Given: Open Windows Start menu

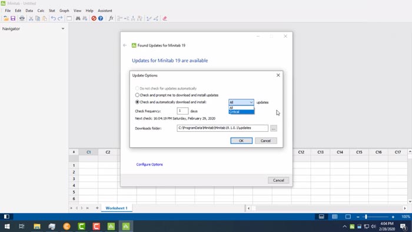Looking at the screenshot, I should 7,226.
